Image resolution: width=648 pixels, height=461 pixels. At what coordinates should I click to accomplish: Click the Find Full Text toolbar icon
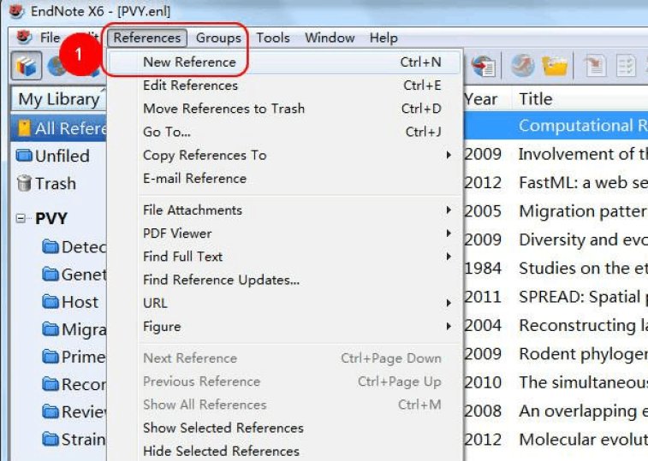(x=483, y=66)
